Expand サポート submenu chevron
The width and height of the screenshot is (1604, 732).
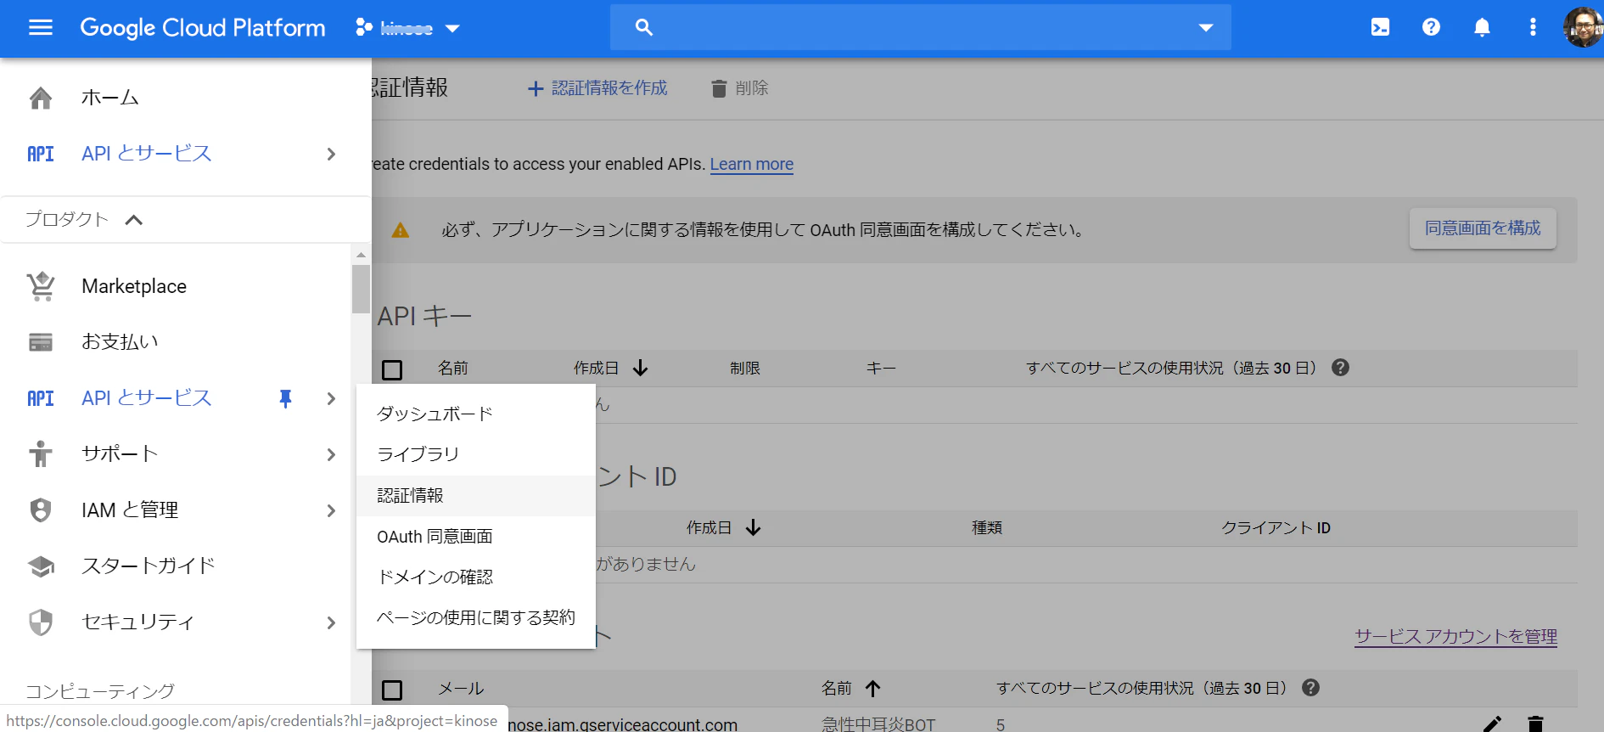[x=331, y=454]
